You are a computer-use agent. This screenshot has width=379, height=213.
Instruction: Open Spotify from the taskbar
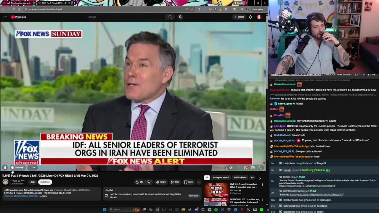click(216, 209)
